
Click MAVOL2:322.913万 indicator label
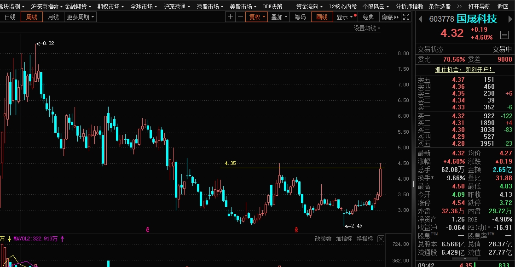pos(35,239)
